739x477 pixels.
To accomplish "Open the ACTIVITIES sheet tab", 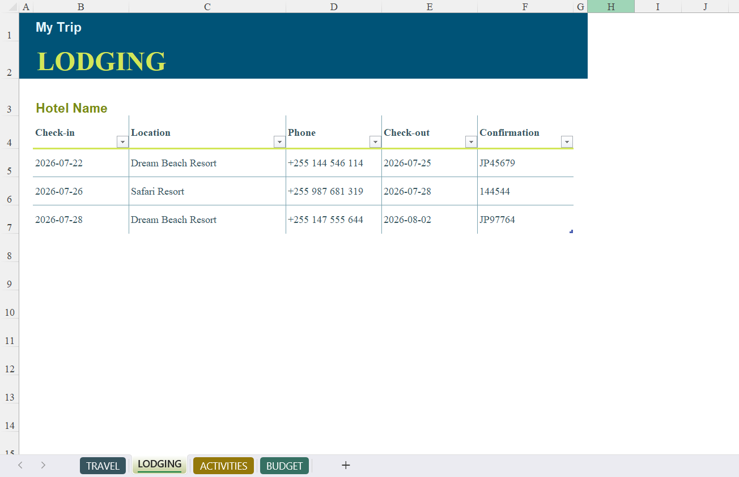I will point(223,466).
